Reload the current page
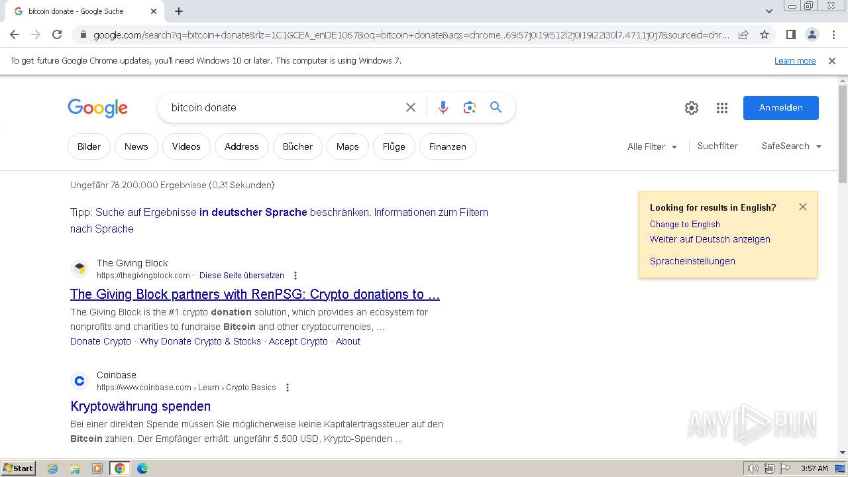 57,34
